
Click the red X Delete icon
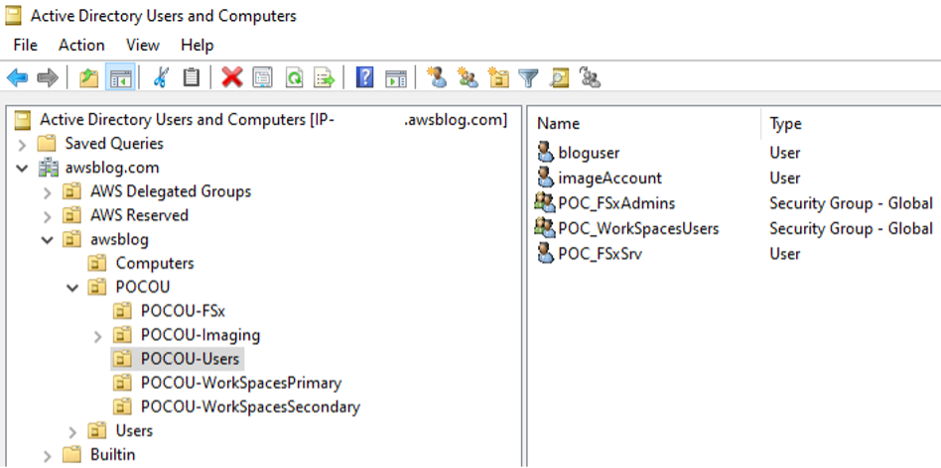click(231, 78)
